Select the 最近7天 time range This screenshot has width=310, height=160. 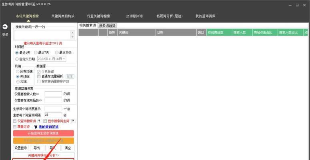click(x=41, y=53)
